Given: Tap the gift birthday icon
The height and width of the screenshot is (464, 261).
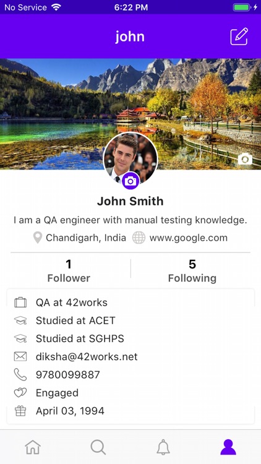Looking at the screenshot, I should pyautogui.click(x=20, y=411).
